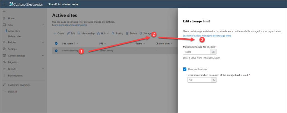287x113 pixels.
Task: Click the More features dots icon
Action: [x=4, y=76]
